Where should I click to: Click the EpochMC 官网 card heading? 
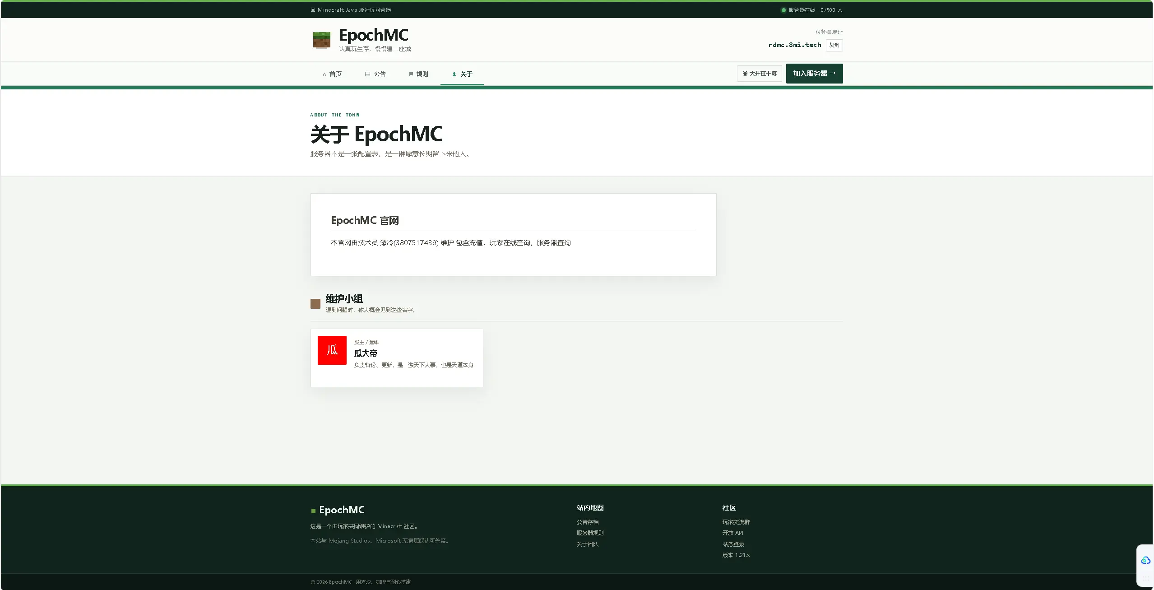click(x=365, y=221)
